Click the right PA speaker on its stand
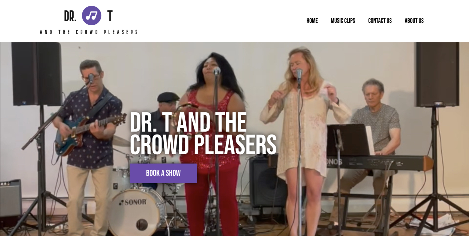This screenshot has width=469, height=236. point(437,74)
